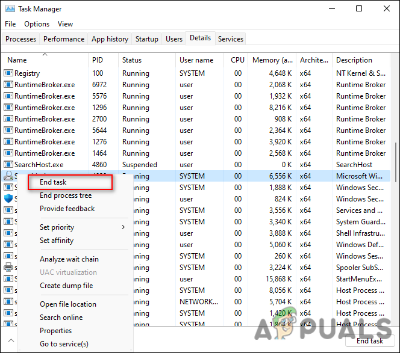Click process icon in NETWORK user row
Image resolution: width=400 pixels, height=353 pixels.
[x=8, y=302]
